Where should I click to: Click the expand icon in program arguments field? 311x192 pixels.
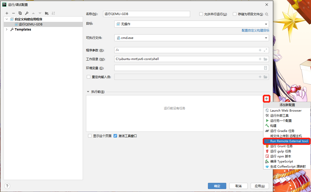(x=265, y=50)
